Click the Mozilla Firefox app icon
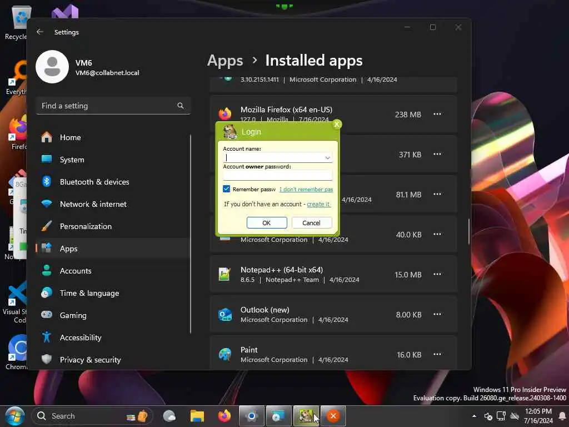The width and height of the screenshot is (569, 427). click(225, 114)
